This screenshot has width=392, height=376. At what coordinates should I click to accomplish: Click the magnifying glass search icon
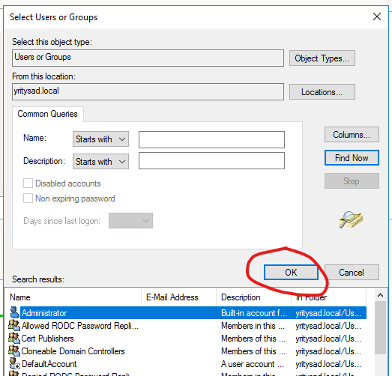click(351, 219)
